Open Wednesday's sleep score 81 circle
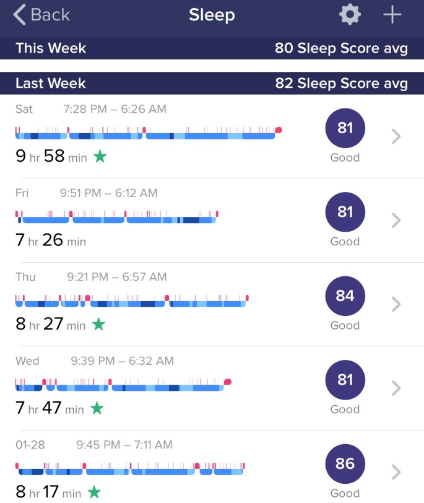The width and height of the screenshot is (424, 503). (x=345, y=380)
